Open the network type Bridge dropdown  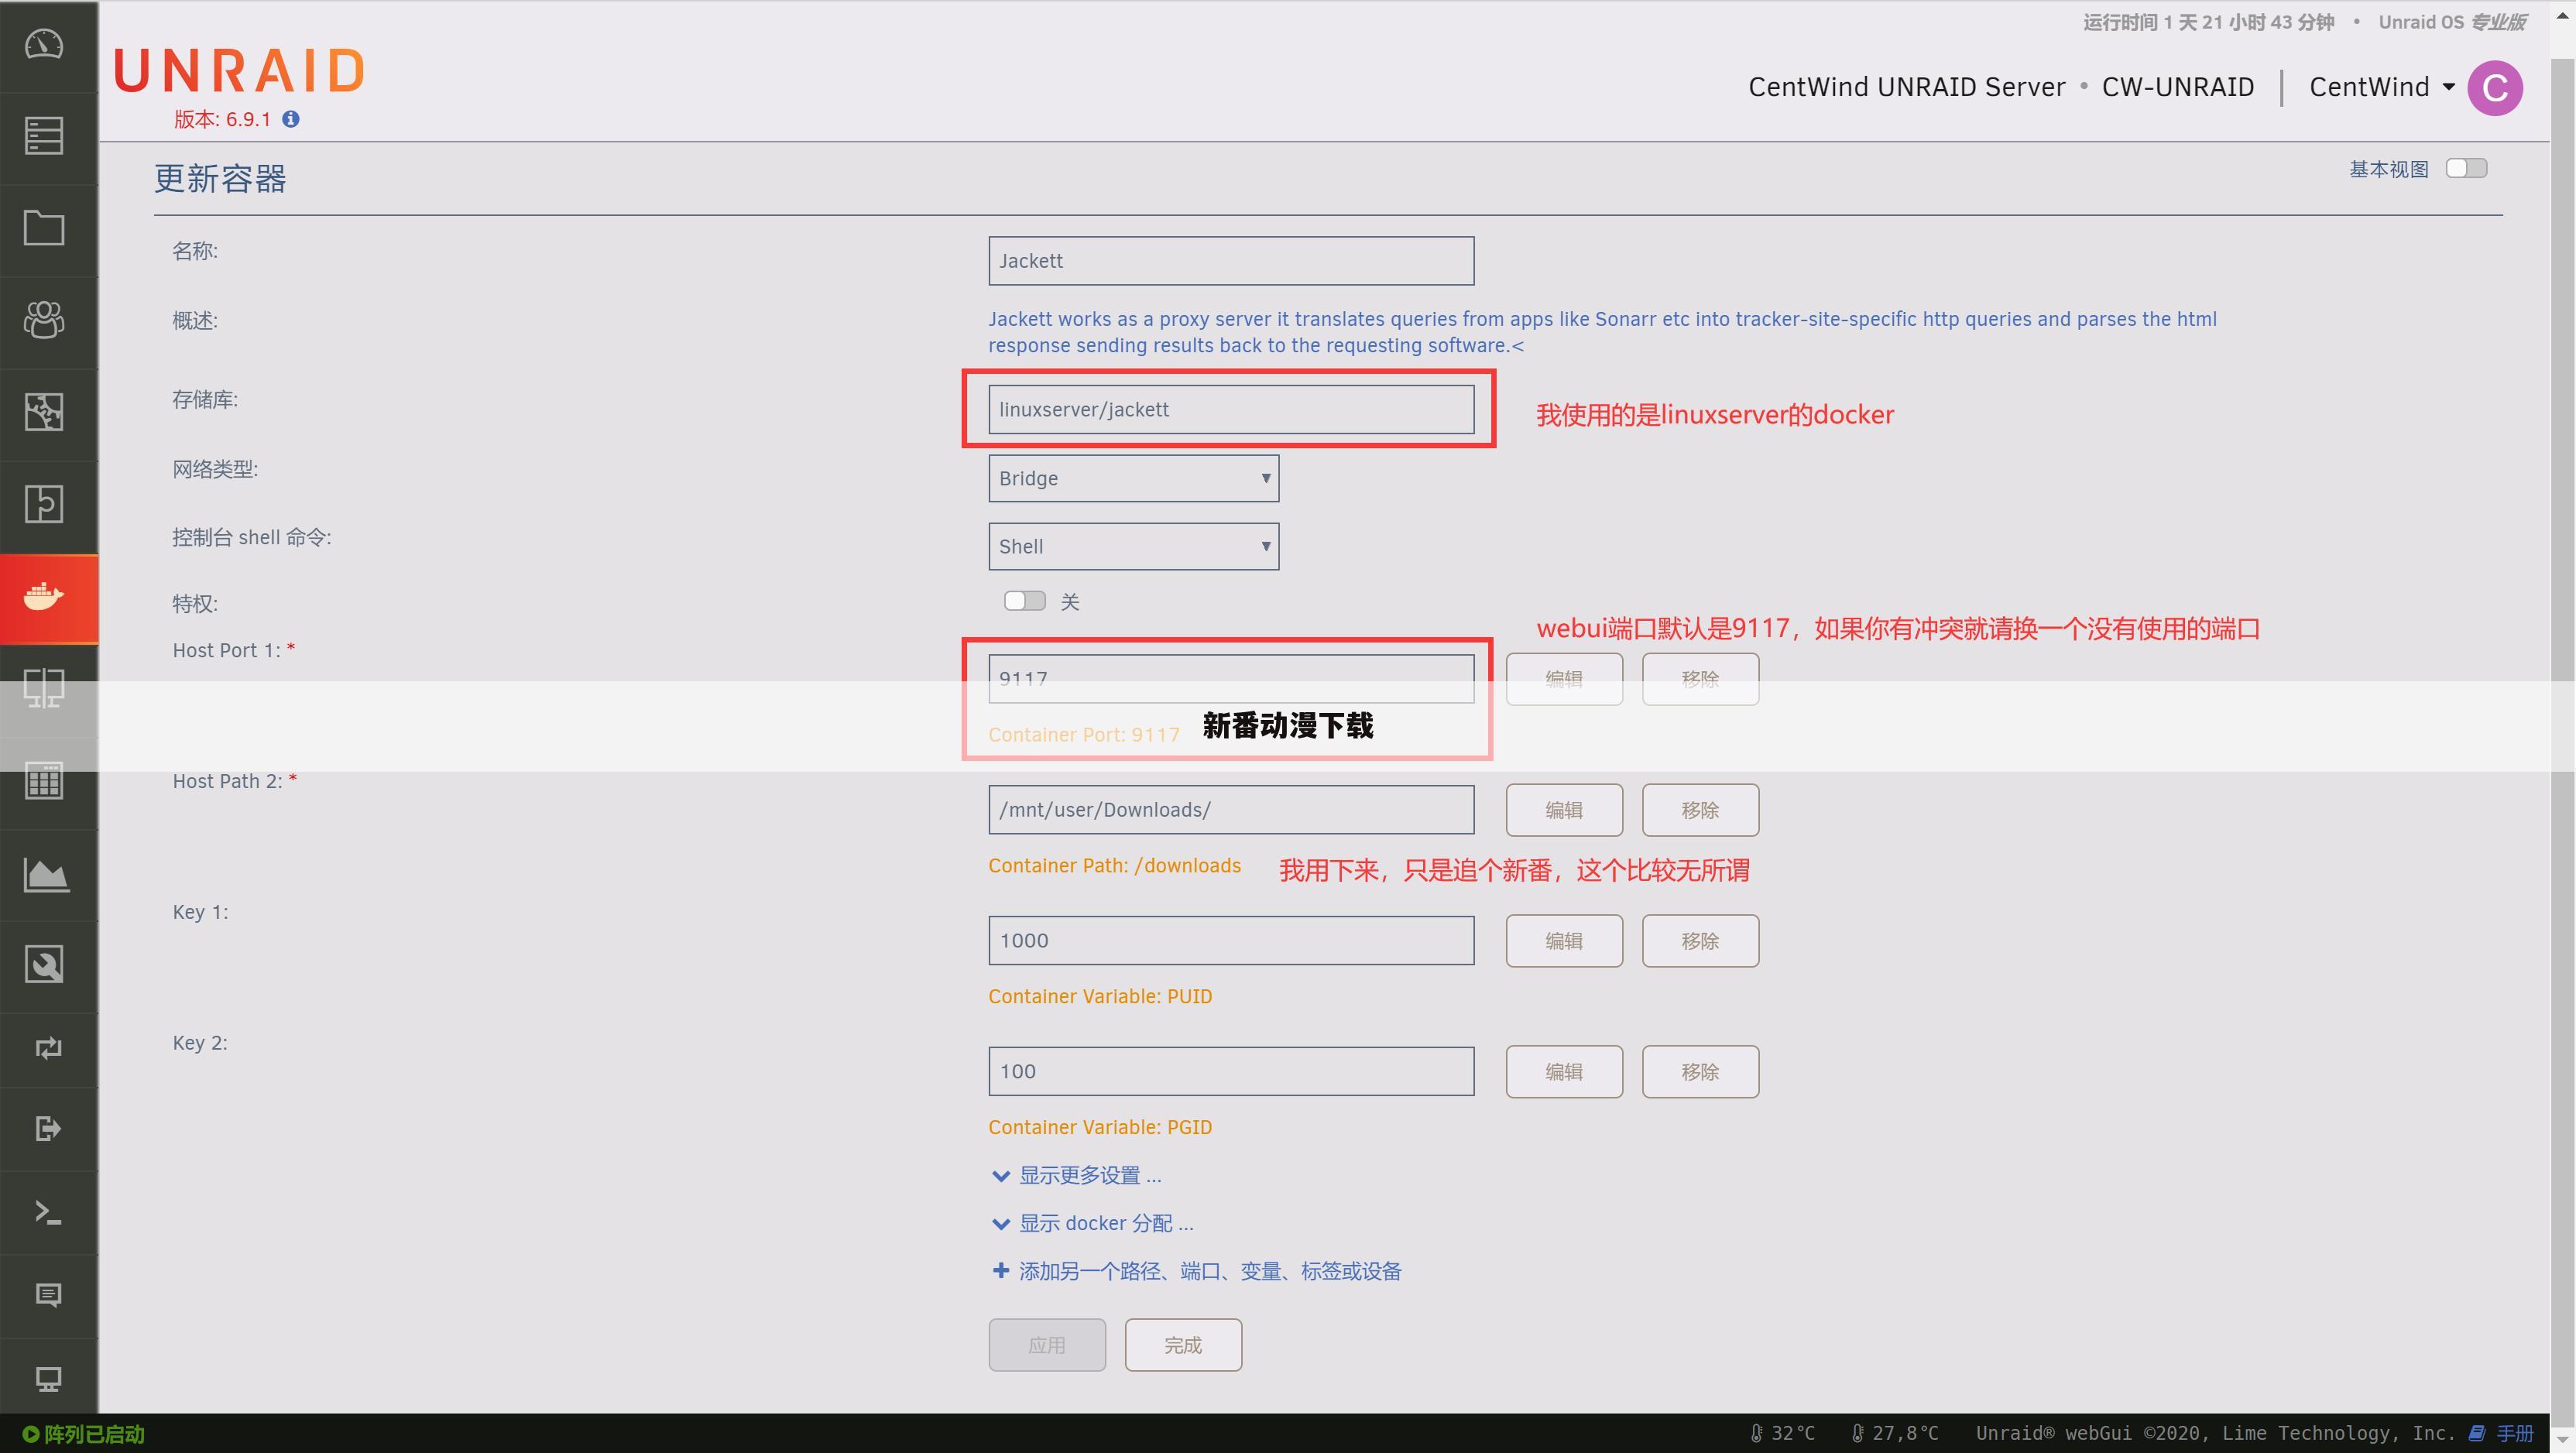[1133, 478]
